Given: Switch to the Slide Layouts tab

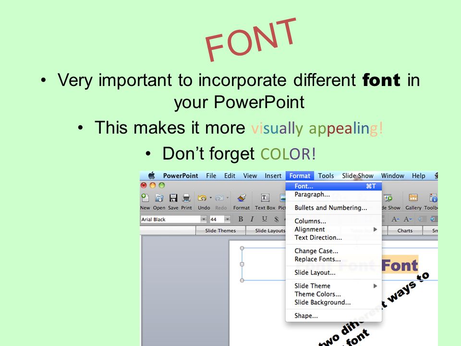Looking at the screenshot, I should click(270, 231).
